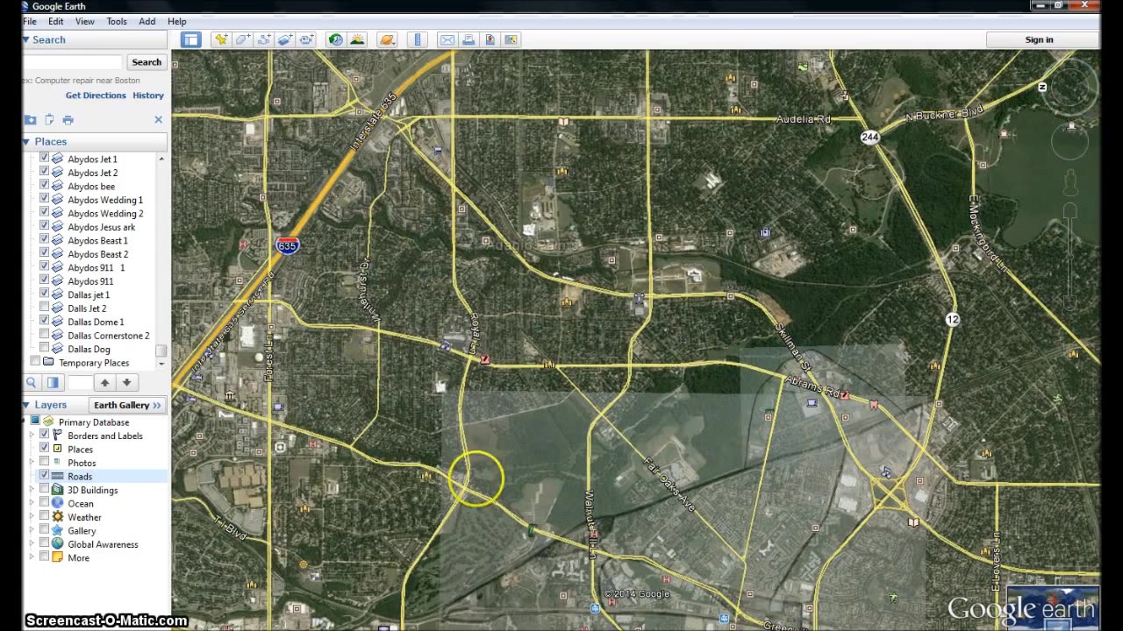Click the Email envelope icon
The height and width of the screenshot is (631, 1123).
point(447,39)
